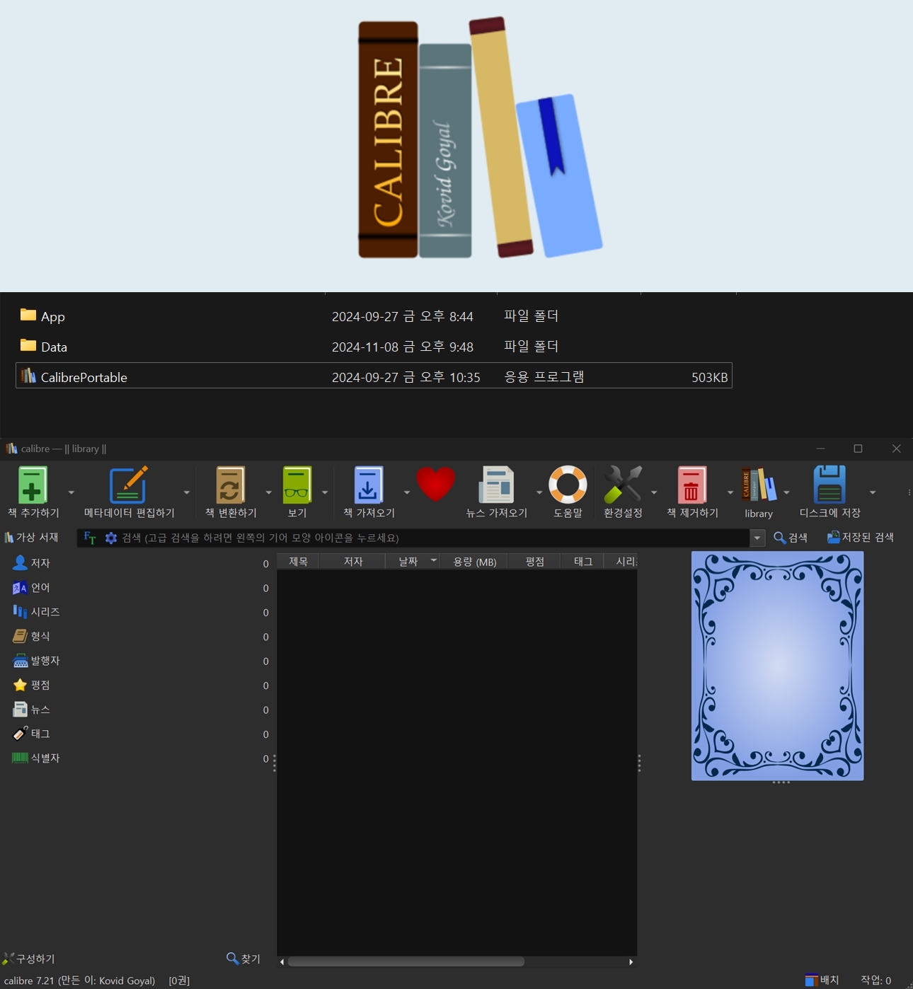Click the Add books (책 추가하기) icon
Image resolution: width=913 pixels, height=989 pixels.
click(x=32, y=485)
